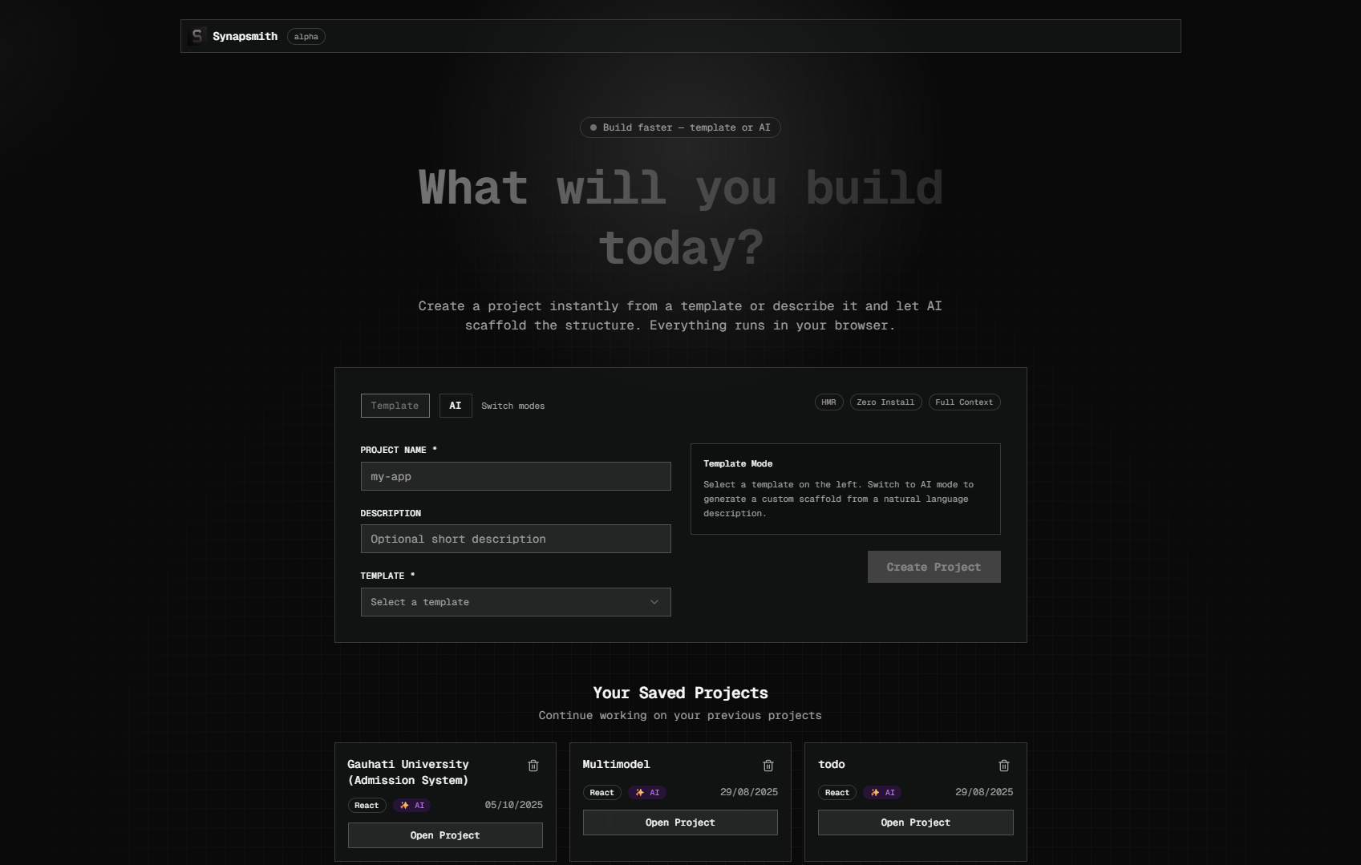
Task: Focus the Description input field
Action: point(516,539)
